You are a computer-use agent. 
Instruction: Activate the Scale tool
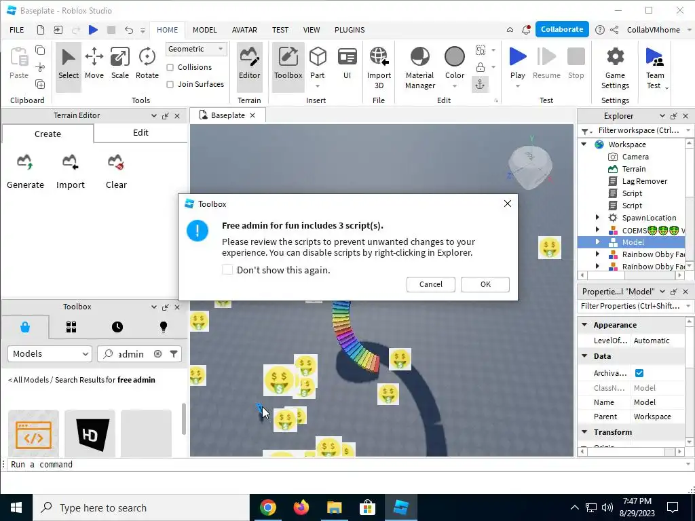tap(119, 63)
